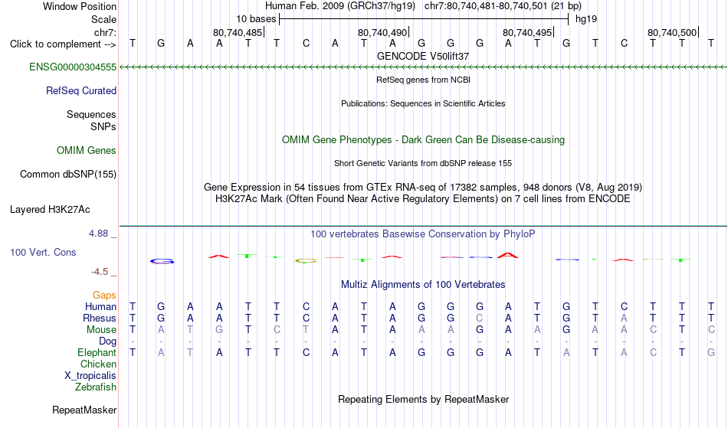Screen dimensions: 728x428
Task: Click the 4.88 PhyloP upper value
Action: click(98, 234)
